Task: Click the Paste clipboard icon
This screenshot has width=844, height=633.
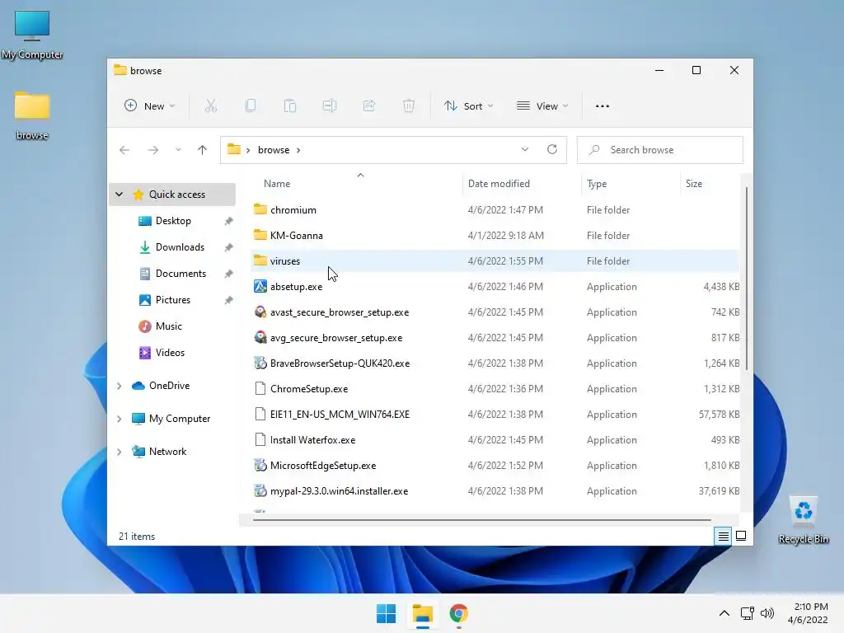Action: [x=290, y=106]
